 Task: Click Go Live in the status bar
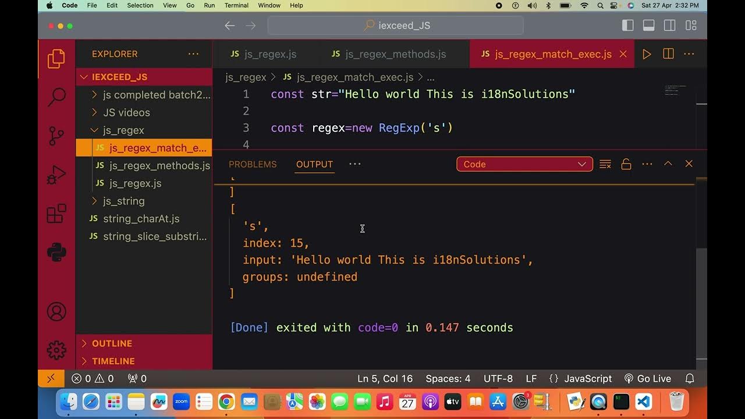(647, 378)
